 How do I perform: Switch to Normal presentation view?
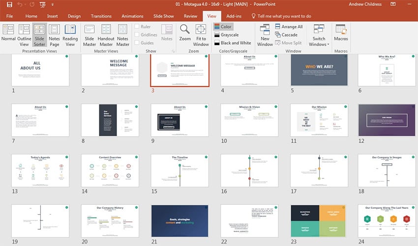(x=8, y=33)
